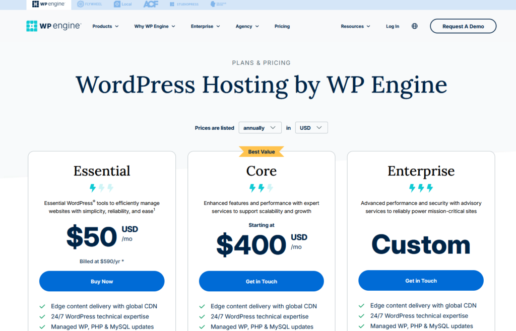
Task: Open the USD currency dropdown
Action: pyautogui.click(x=311, y=128)
